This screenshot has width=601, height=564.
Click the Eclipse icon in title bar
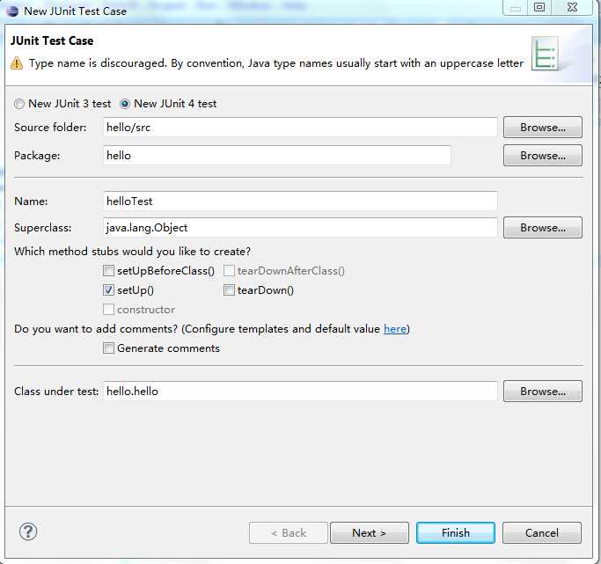coord(12,11)
